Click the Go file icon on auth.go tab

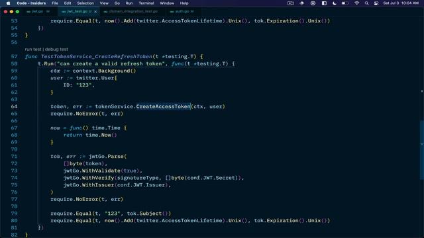tap(172, 12)
